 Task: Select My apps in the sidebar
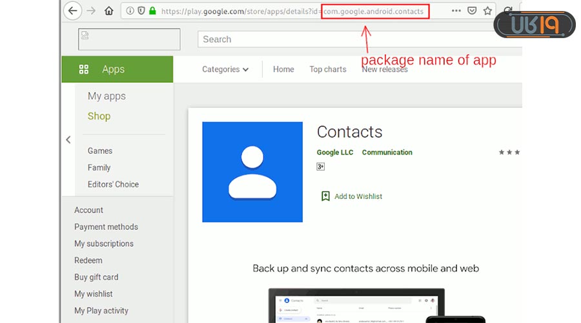[x=107, y=96]
